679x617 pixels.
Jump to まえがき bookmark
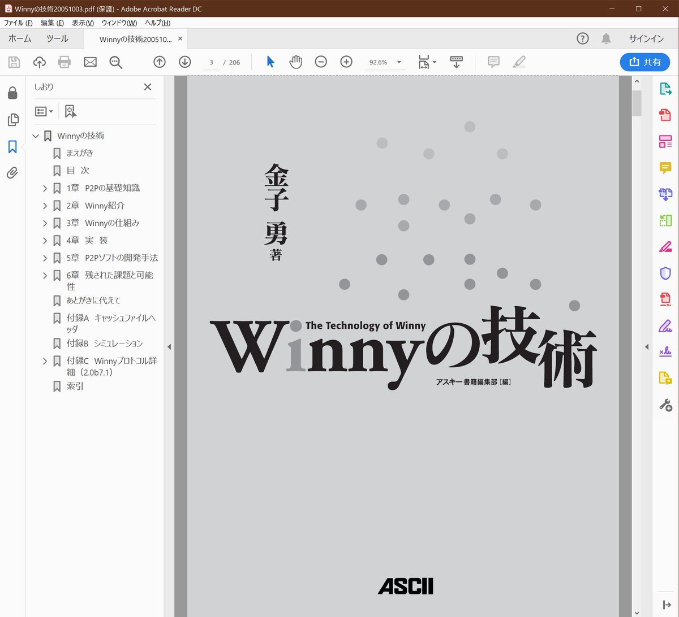[80, 153]
